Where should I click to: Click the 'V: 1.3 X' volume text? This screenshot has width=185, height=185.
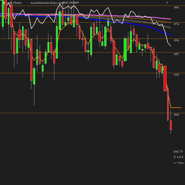click(x=178, y=157)
